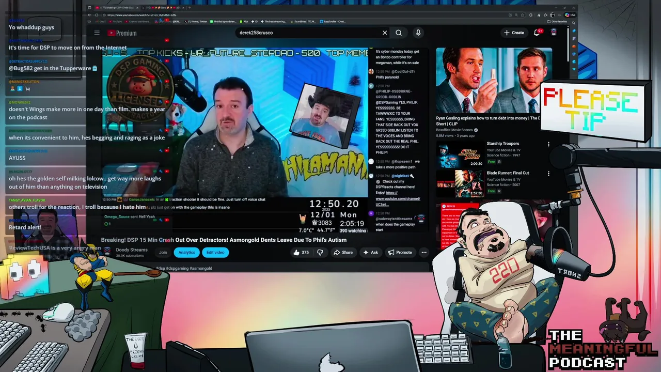
Task: Click the Starship Troopers title
Action: tap(503, 144)
